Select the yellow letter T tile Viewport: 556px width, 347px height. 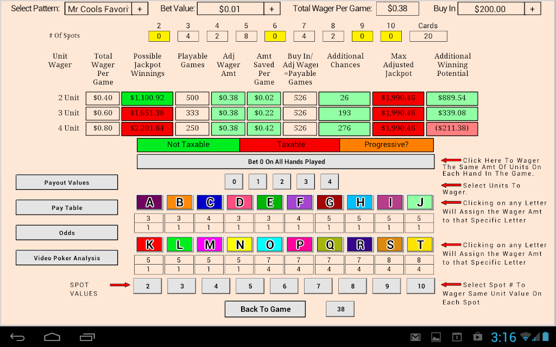pyautogui.click(x=420, y=245)
